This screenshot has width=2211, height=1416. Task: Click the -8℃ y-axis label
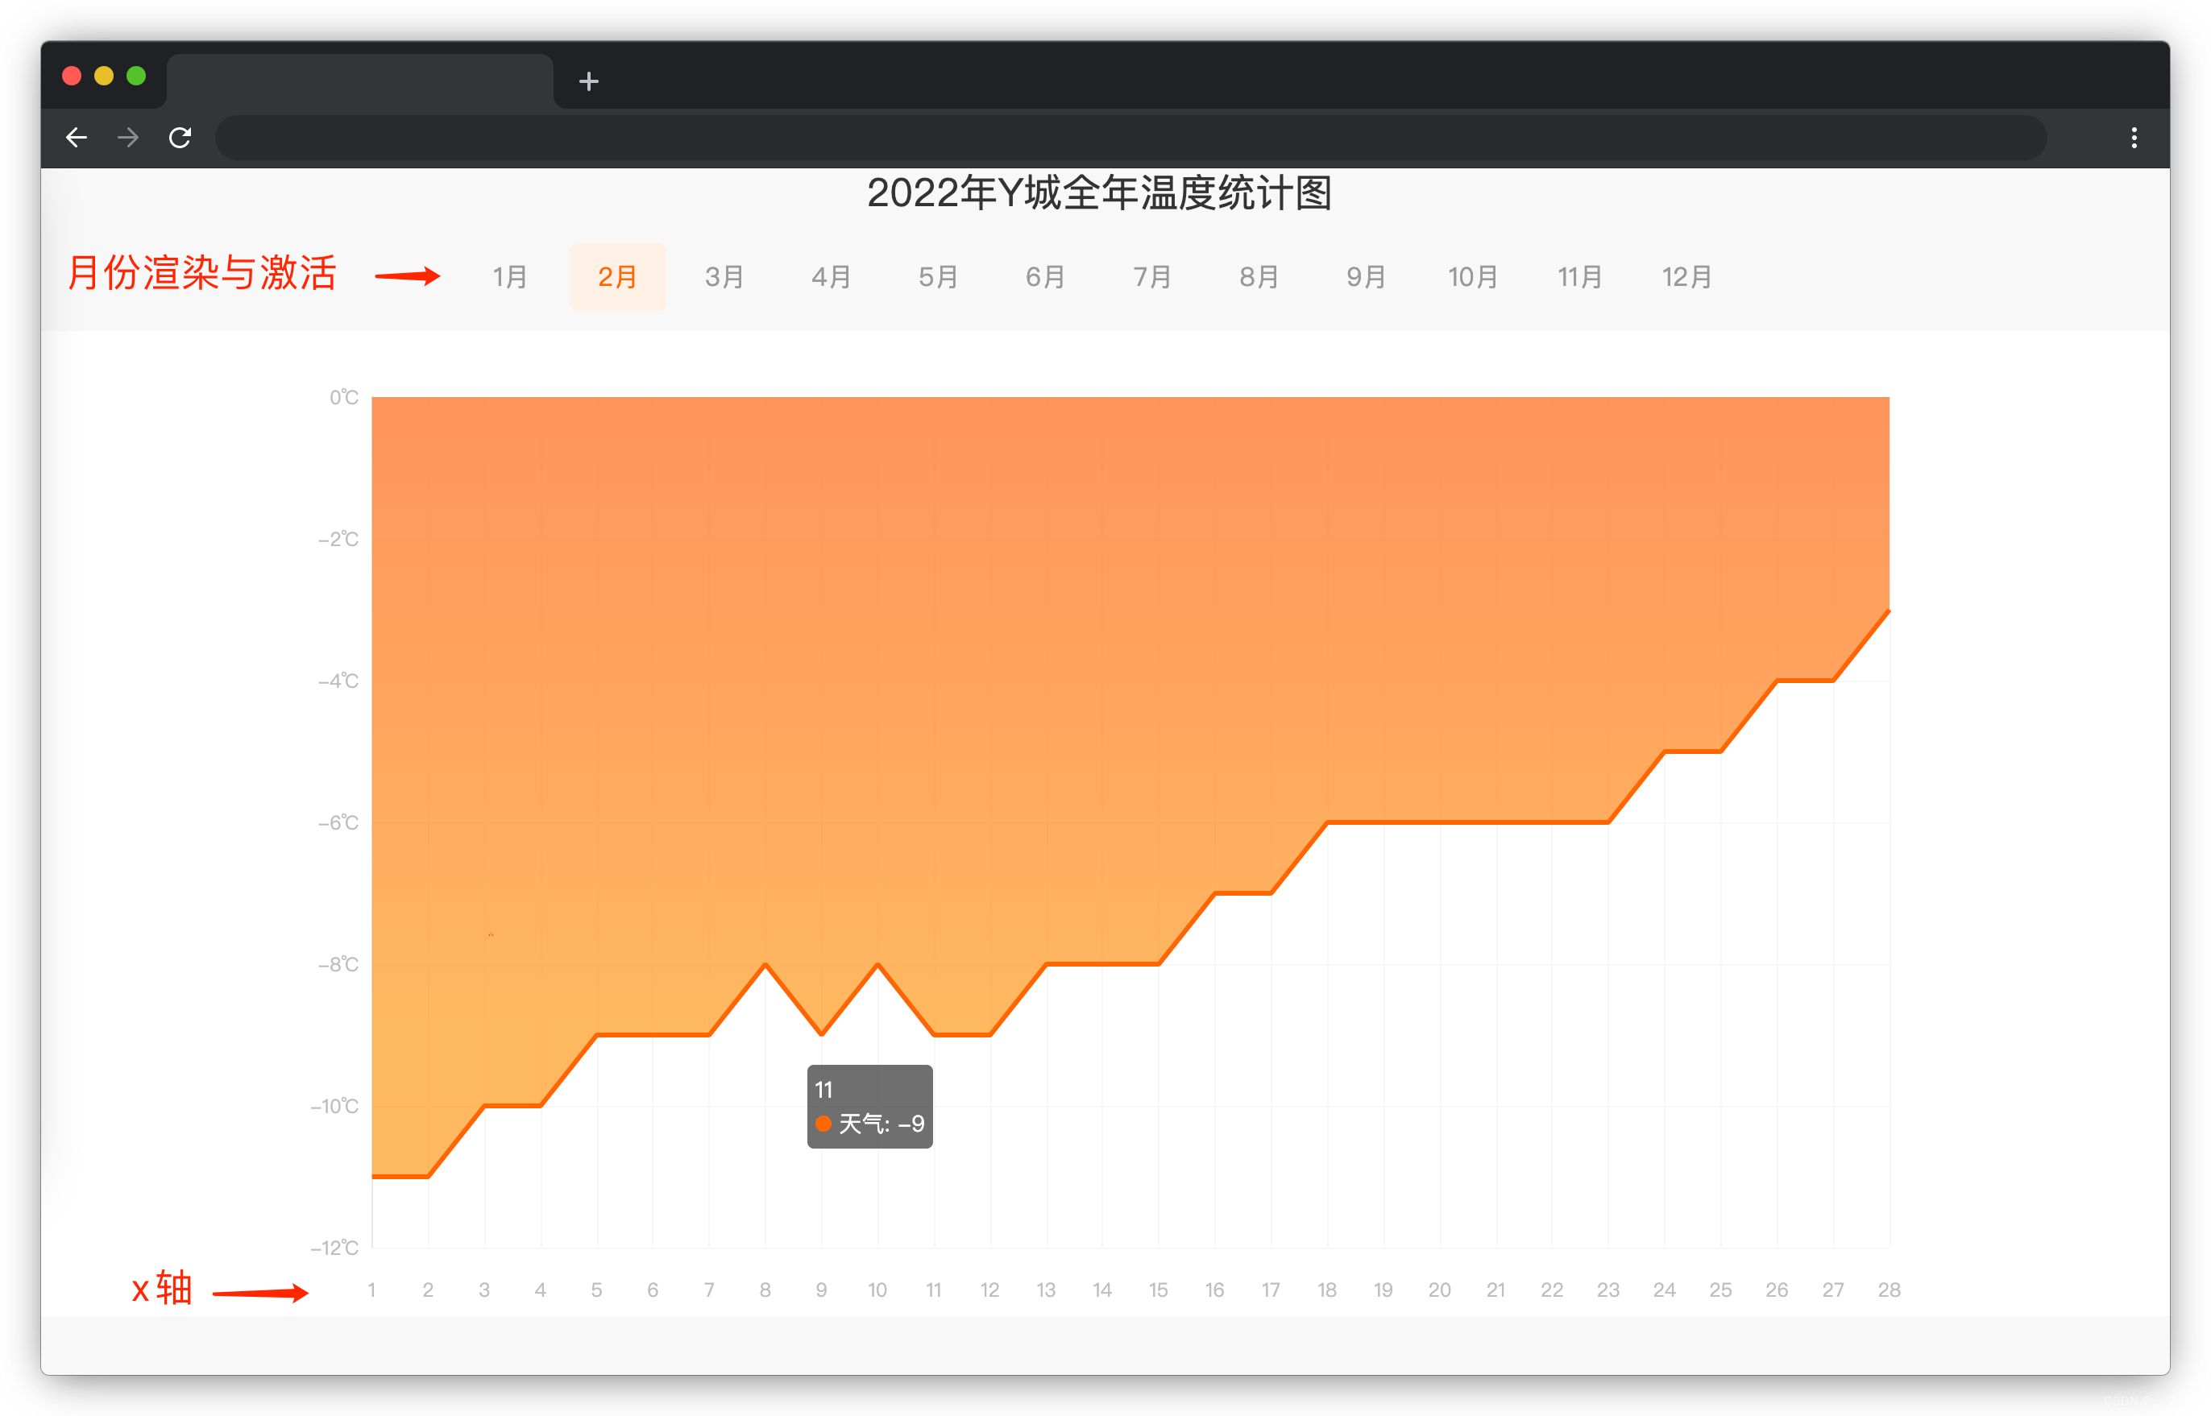338,964
